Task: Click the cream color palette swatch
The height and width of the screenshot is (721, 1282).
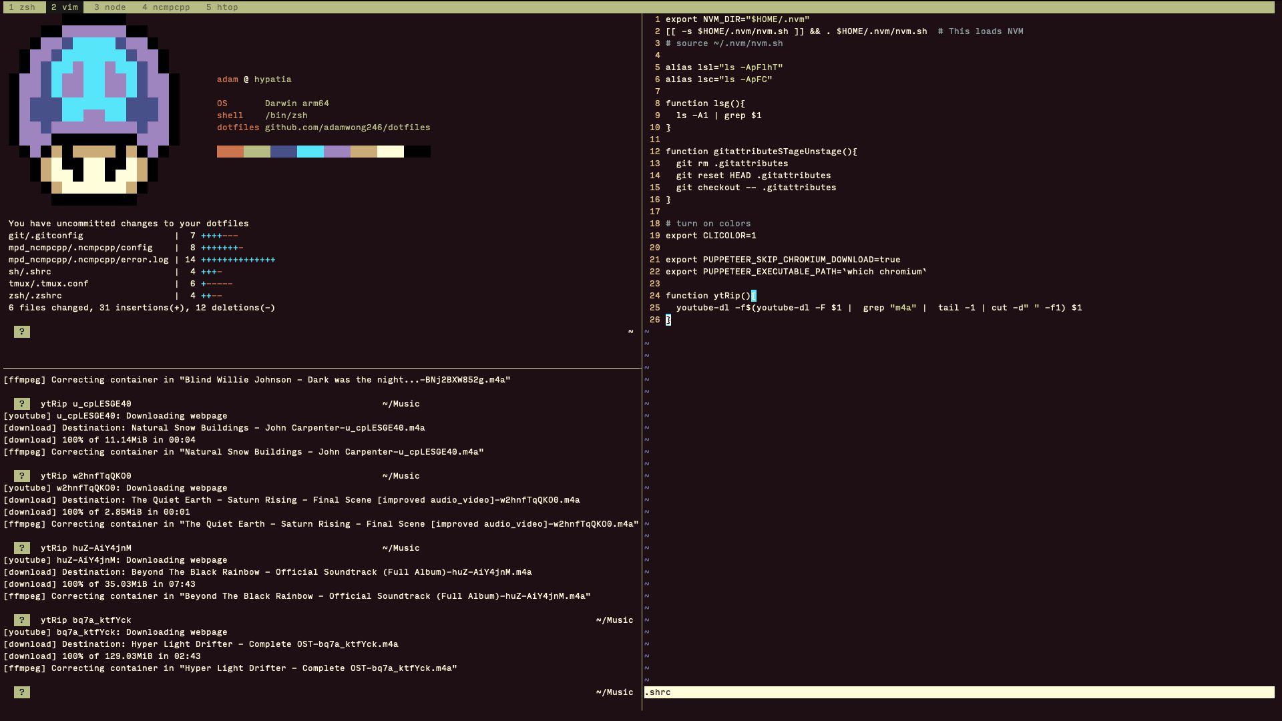Action: click(390, 152)
